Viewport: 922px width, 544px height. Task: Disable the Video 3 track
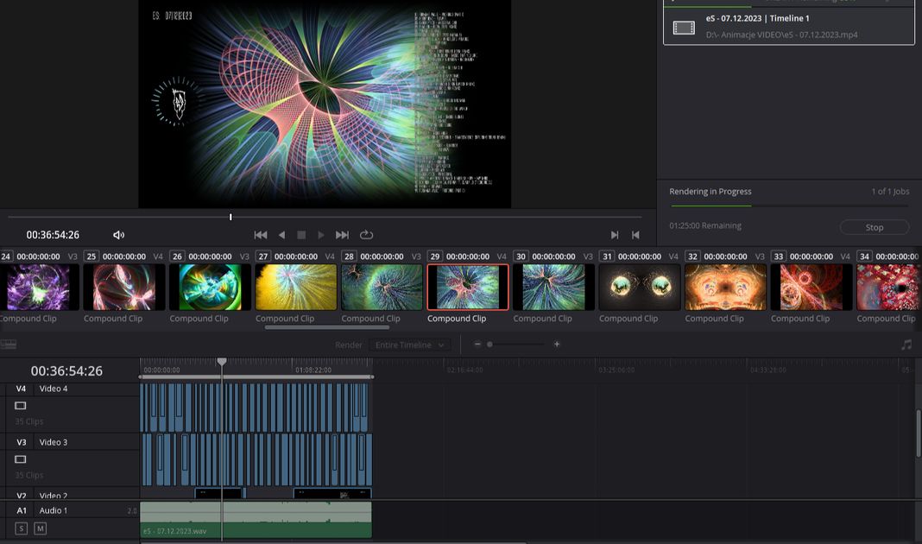(x=21, y=459)
